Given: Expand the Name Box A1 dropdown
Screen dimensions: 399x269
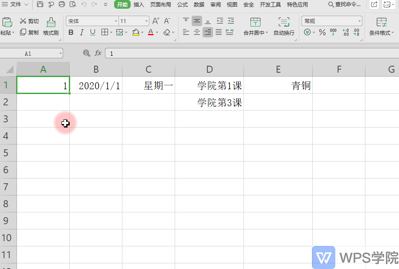Looking at the screenshot, I should (x=61, y=54).
